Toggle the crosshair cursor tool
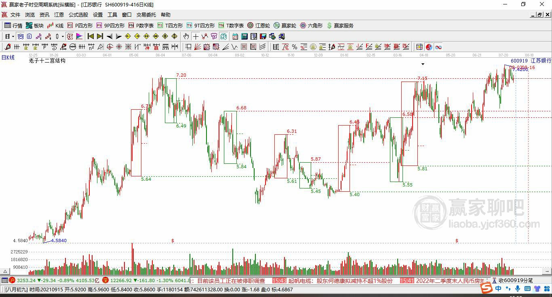The width and height of the screenshot is (552, 297). click(x=196, y=36)
